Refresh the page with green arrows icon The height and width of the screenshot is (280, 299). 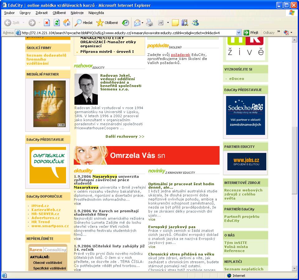point(57,23)
